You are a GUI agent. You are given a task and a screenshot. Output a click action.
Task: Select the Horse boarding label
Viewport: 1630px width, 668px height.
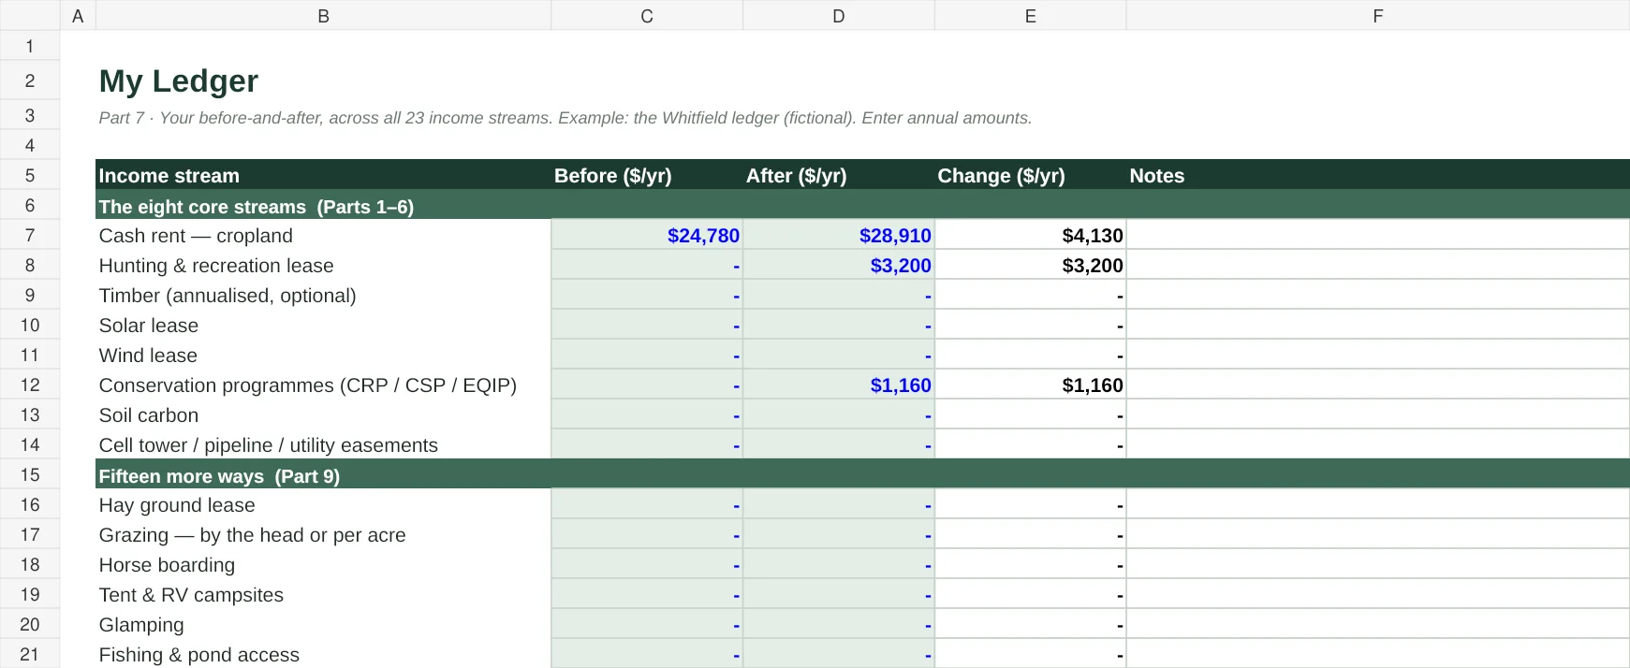click(167, 565)
